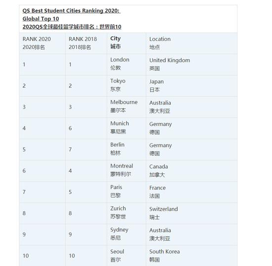Select the 'Global Top 10' subtitle text

[x=41, y=19]
